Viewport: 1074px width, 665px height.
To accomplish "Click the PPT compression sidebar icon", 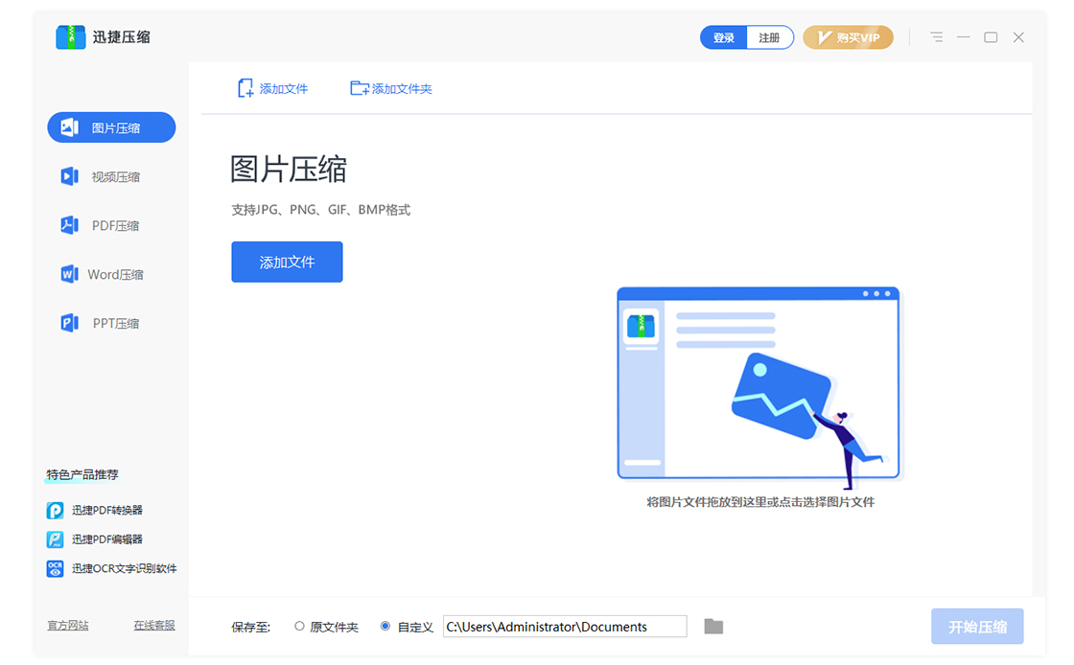I will click(x=69, y=323).
